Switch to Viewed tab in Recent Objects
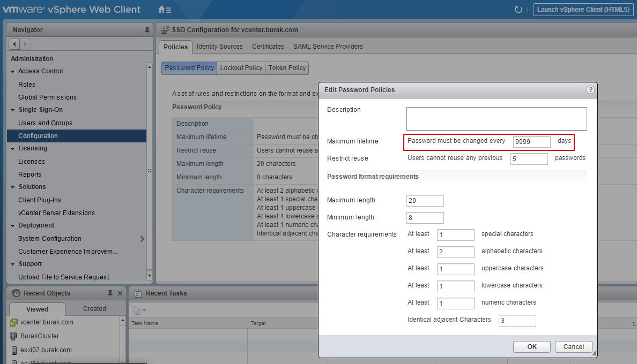The width and height of the screenshot is (637, 364). 37,309
